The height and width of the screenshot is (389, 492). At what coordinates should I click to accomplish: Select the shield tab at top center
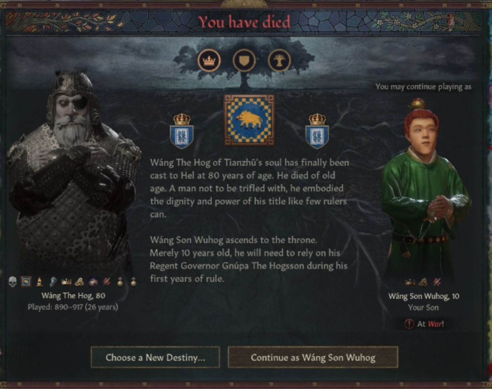coord(244,61)
